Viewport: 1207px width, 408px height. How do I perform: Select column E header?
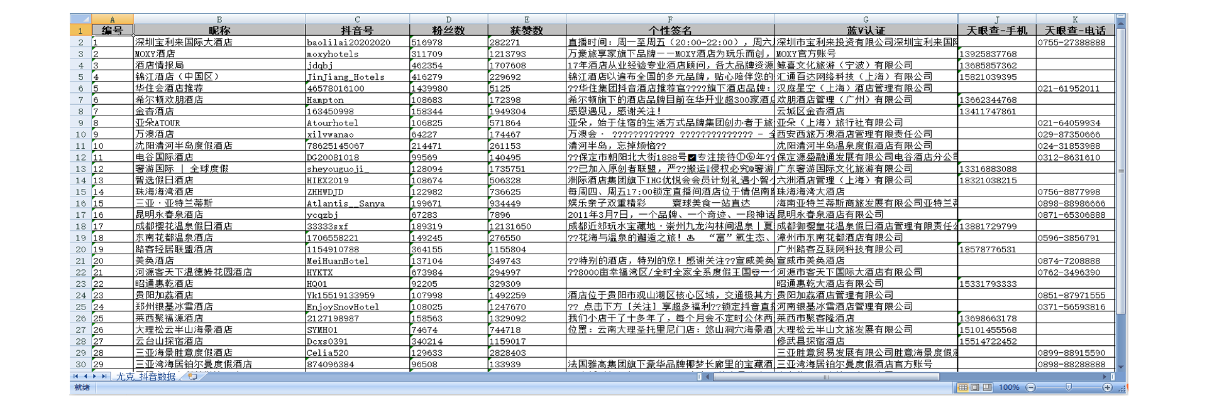527,19
